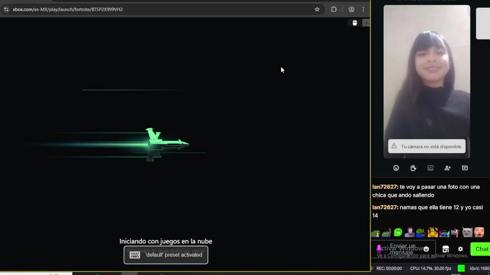This screenshot has width=490, height=275.
Task: Open chat settings gear icon
Action: point(461,249)
